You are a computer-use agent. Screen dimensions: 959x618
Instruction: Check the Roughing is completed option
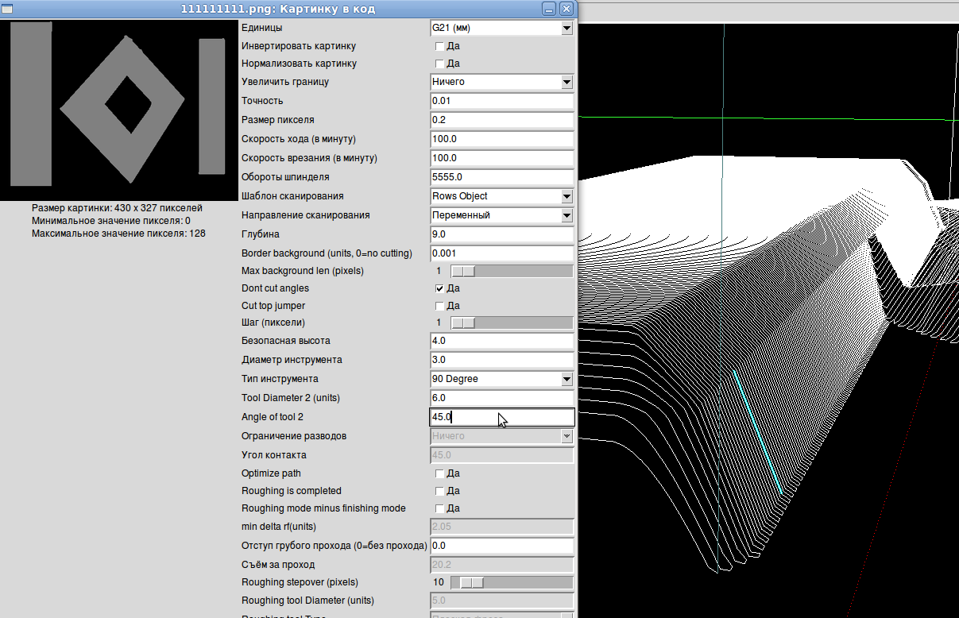click(439, 491)
